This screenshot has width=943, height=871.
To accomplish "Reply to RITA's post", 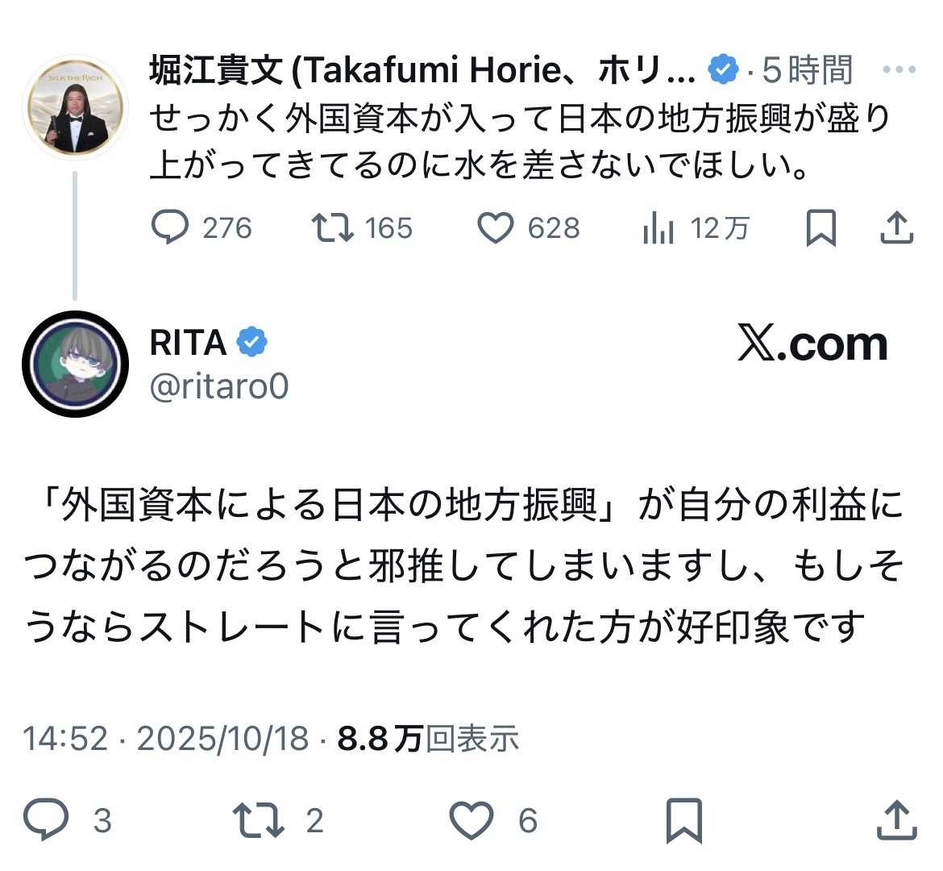I will tap(47, 820).
